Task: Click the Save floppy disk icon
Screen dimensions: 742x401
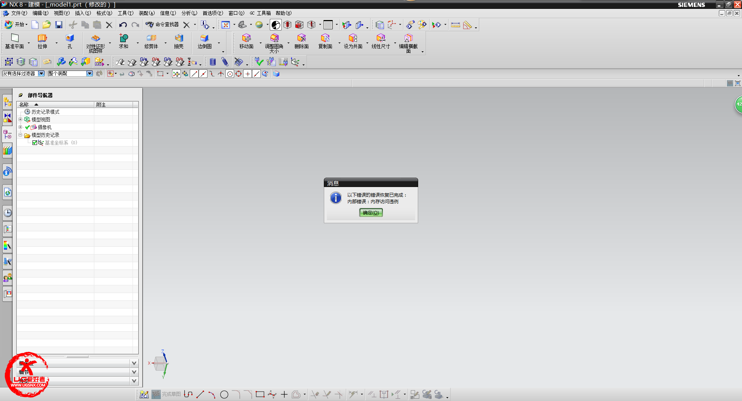Action: (59, 25)
